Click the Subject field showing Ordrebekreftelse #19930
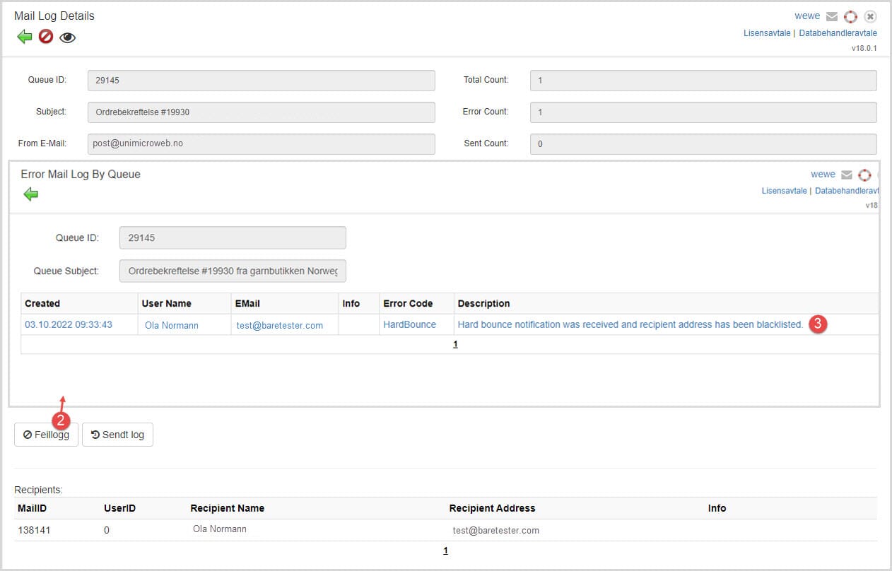 261,112
